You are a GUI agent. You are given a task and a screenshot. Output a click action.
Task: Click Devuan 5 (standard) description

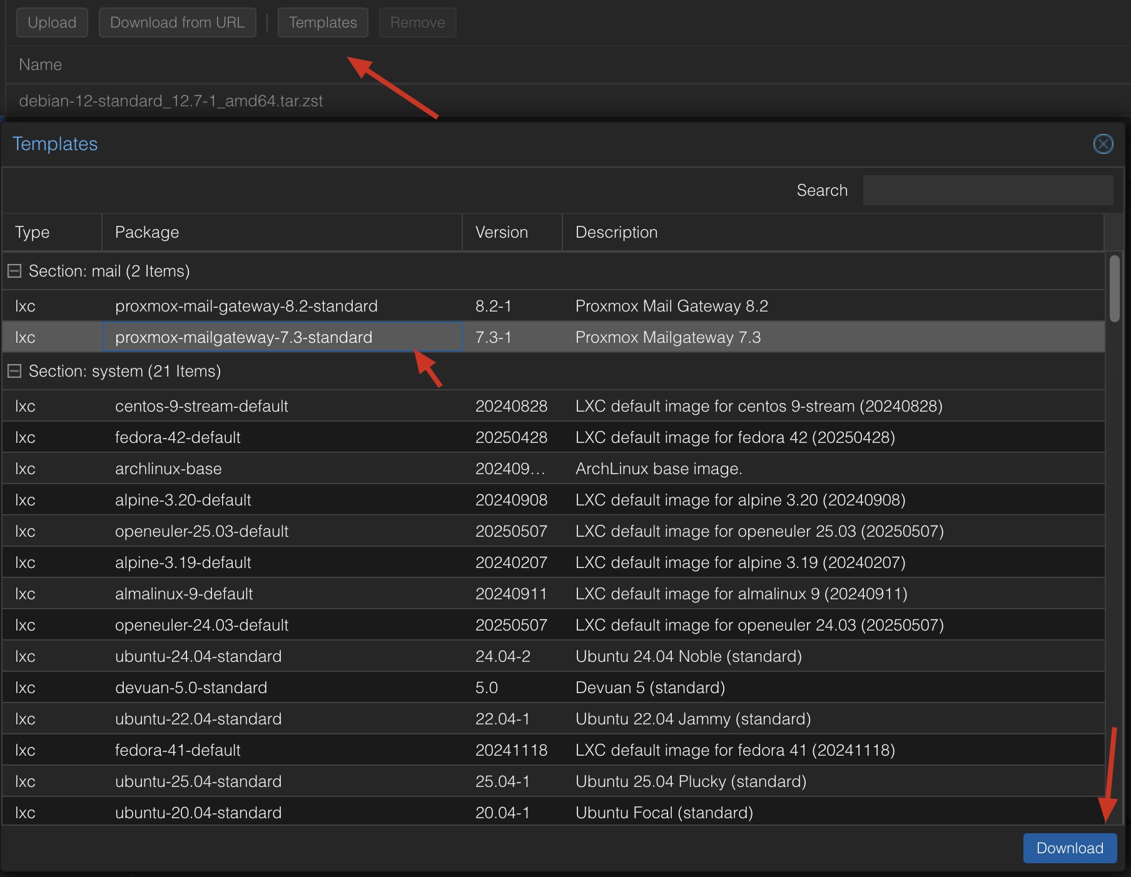coord(650,687)
